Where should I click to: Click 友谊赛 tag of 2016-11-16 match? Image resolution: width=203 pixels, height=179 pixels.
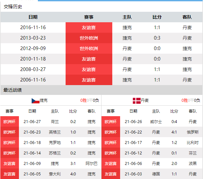[89, 27]
